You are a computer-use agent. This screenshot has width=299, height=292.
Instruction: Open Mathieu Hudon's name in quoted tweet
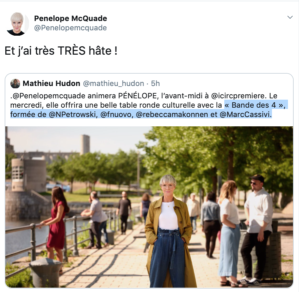pos(51,83)
